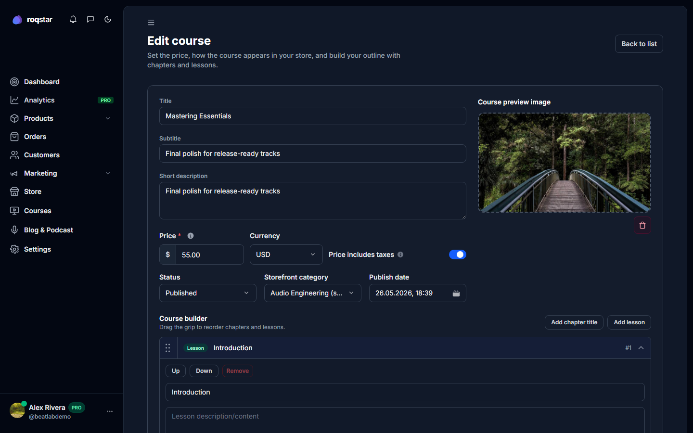Click the dollar sign price prefix

click(168, 255)
